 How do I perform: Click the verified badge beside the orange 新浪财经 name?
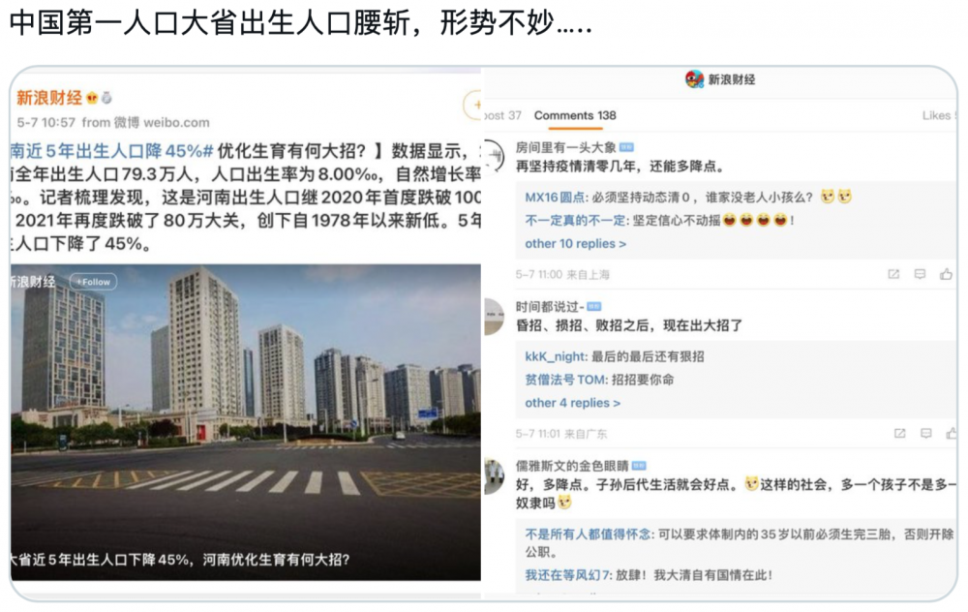coord(92,98)
